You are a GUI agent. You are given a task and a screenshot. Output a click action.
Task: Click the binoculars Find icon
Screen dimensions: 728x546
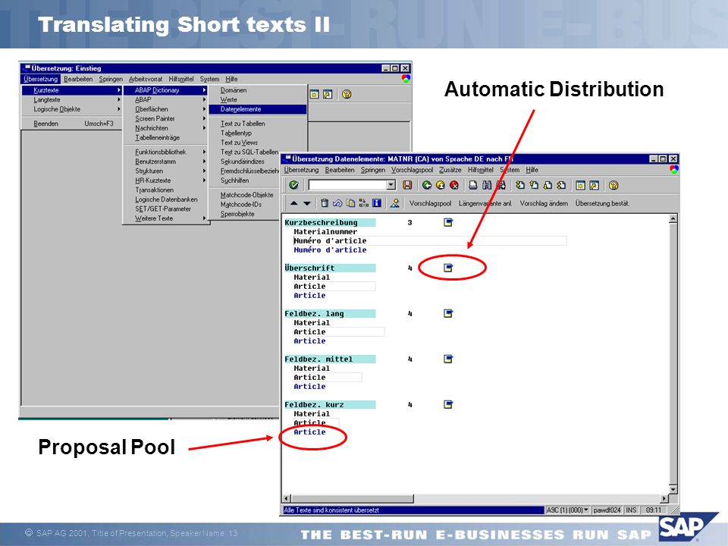click(x=487, y=185)
